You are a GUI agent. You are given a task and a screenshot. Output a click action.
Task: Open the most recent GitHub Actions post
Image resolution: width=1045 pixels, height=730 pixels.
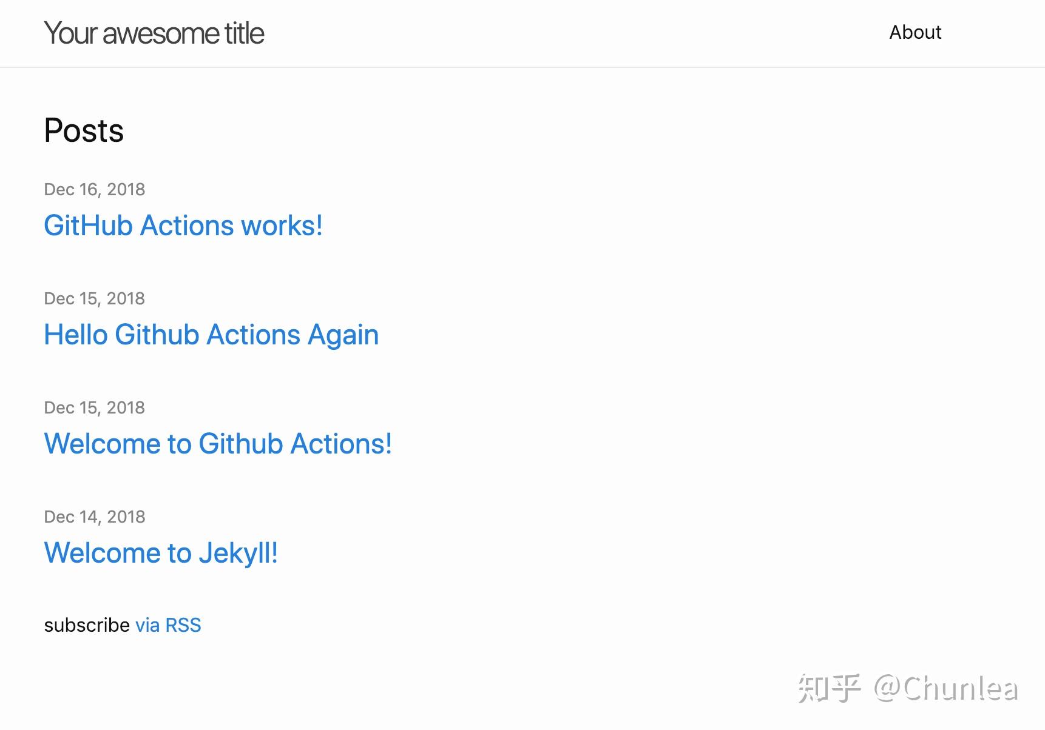click(183, 225)
